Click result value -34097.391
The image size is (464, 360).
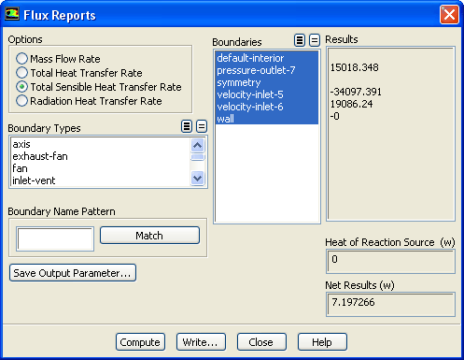tap(356, 92)
